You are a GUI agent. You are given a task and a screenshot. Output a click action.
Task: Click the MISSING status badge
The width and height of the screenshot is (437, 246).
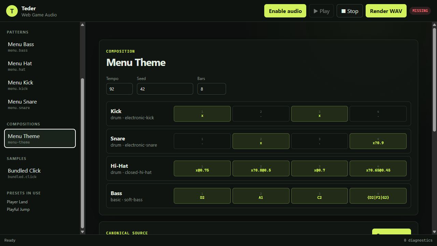[420, 11]
